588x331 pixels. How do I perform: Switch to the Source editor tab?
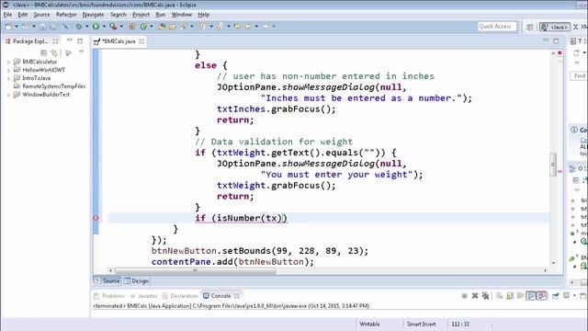click(107, 280)
